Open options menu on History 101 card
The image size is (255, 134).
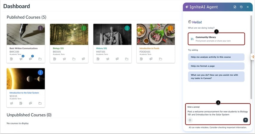coord(127,28)
